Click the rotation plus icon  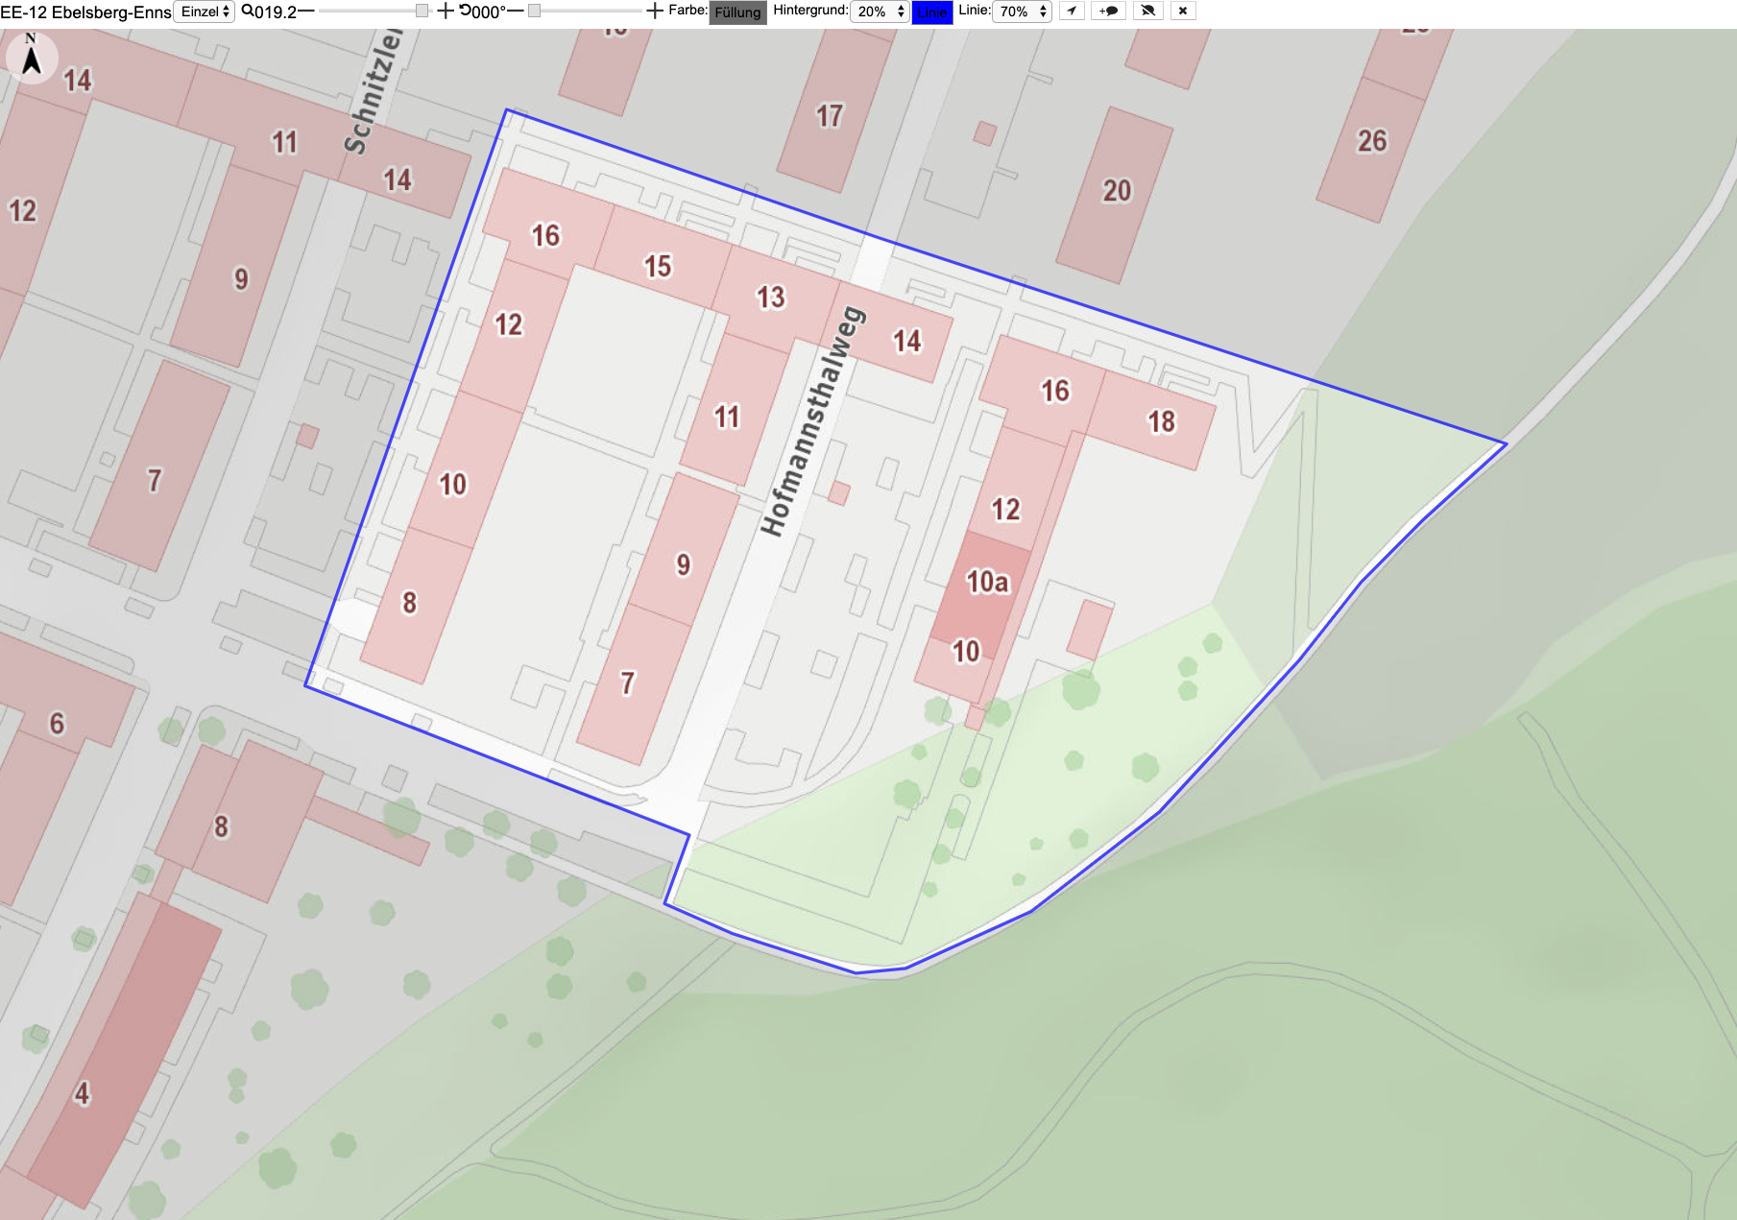[x=655, y=12]
